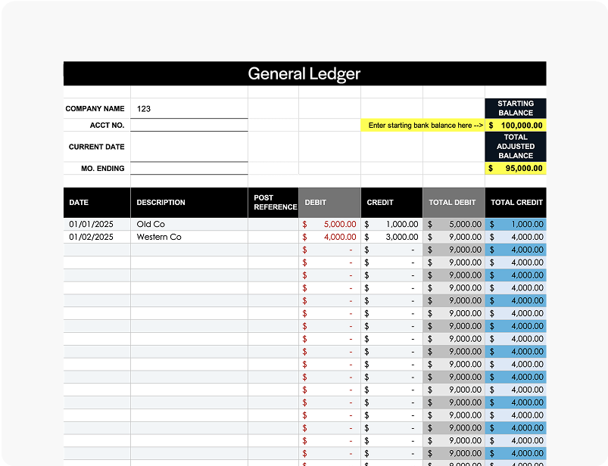Screen dimensions: 608x466
Task: Select the gray DEBIT column header
Action: pyautogui.click(x=329, y=203)
